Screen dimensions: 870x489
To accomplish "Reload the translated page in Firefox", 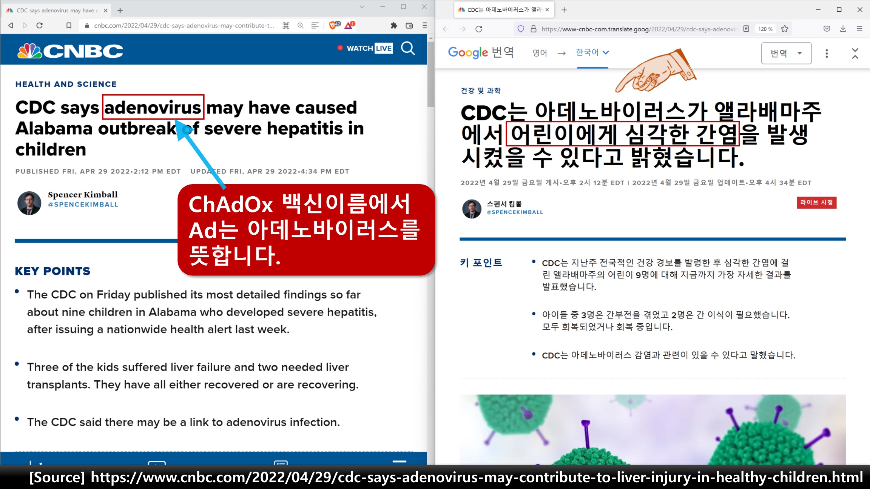I will coord(479,29).
